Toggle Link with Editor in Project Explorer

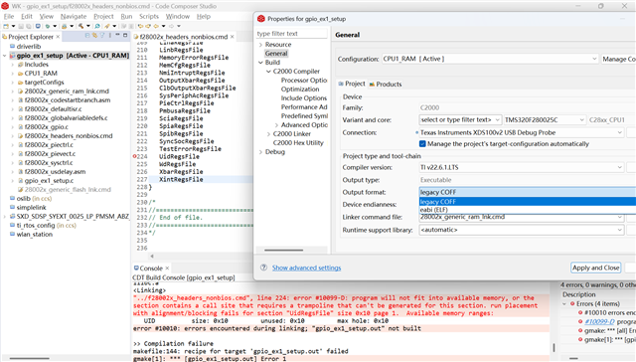point(95,36)
